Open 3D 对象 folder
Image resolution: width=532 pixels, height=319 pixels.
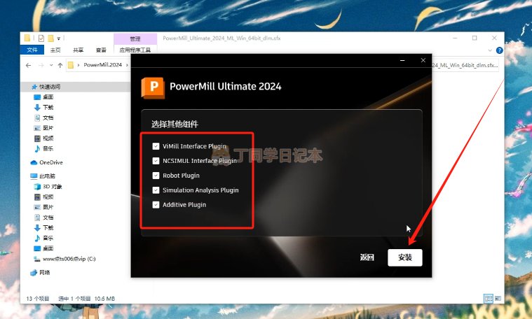(x=53, y=187)
